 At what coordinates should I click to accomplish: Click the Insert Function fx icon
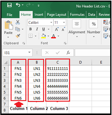coord(68,53)
